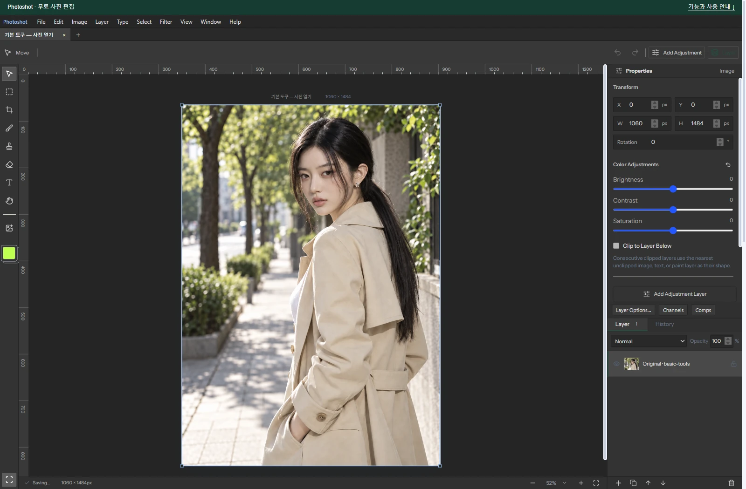Add a new layer with plus icon
This screenshot has height=489, width=746.
point(618,483)
